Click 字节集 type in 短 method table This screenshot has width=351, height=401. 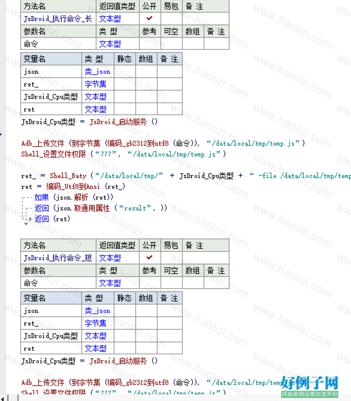point(96,323)
